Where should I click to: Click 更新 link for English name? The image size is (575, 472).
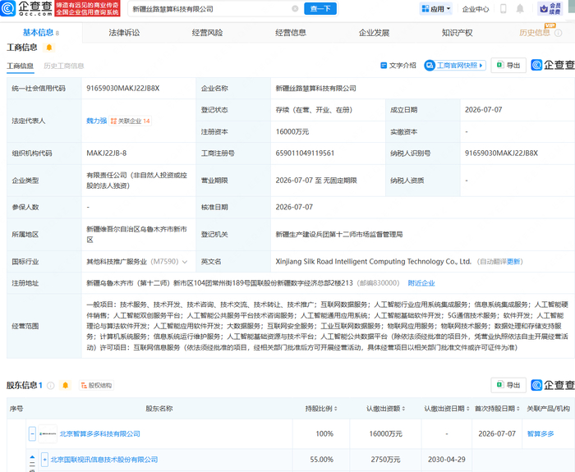513,262
